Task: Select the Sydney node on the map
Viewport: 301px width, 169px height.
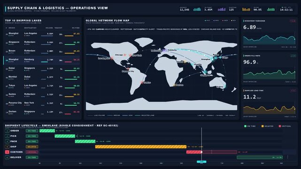Action: tap(224, 87)
